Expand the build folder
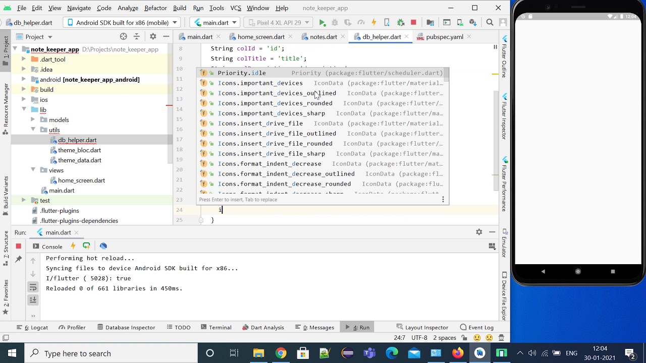 click(24, 89)
